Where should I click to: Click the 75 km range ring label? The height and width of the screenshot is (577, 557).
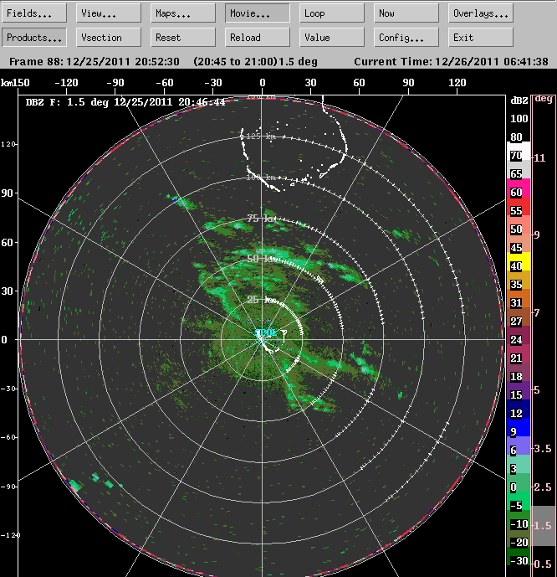coord(262,219)
